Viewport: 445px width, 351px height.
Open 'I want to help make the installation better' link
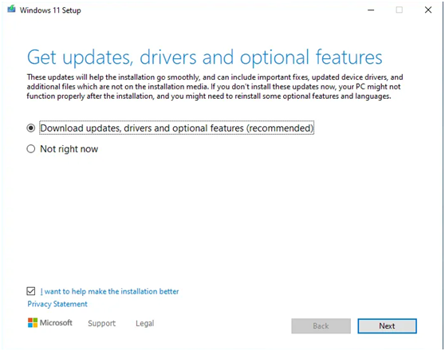(109, 291)
